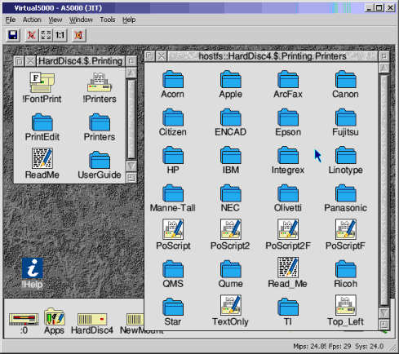Click the Printers window scroll down arrow
The width and height of the screenshot is (399, 354).
pyautogui.click(x=384, y=313)
